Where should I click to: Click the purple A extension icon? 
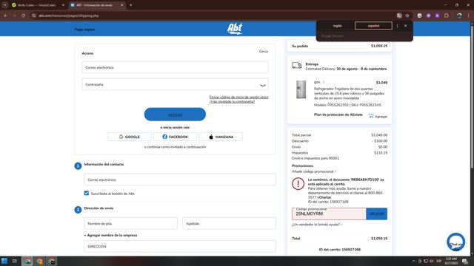[x=438, y=16]
